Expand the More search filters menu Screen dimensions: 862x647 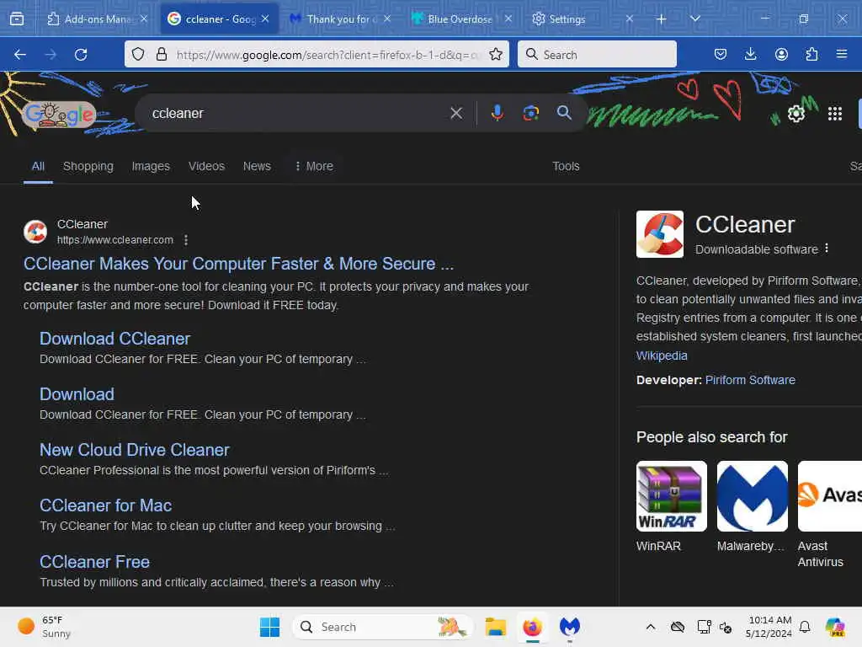(x=314, y=166)
